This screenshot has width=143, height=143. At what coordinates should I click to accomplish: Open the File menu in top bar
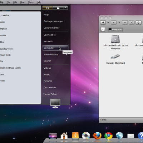click(8, 2)
